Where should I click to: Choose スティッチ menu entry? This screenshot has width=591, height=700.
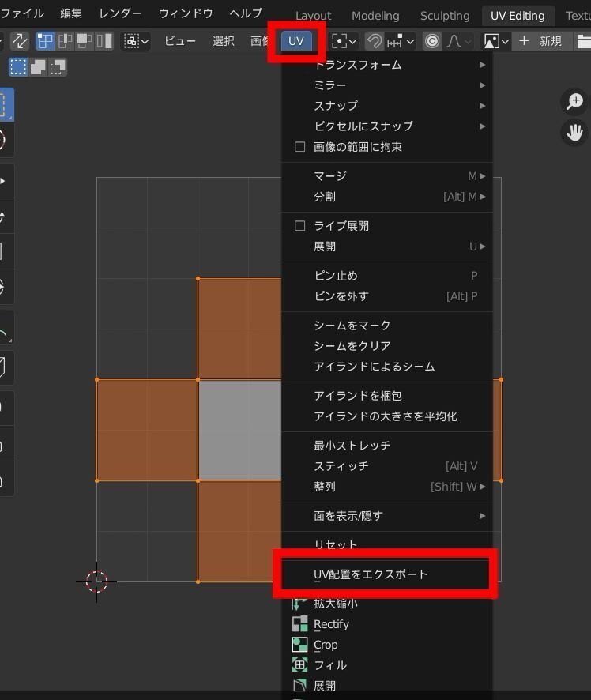pyautogui.click(x=387, y=466)
